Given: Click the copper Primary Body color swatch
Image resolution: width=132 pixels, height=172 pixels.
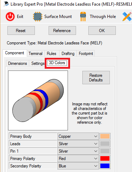Looking at the screenshot, I should click(105, 136).
